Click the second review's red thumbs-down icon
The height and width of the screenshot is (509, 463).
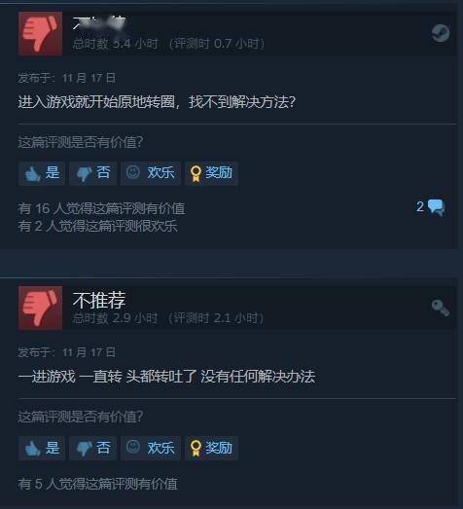(40, 309)
